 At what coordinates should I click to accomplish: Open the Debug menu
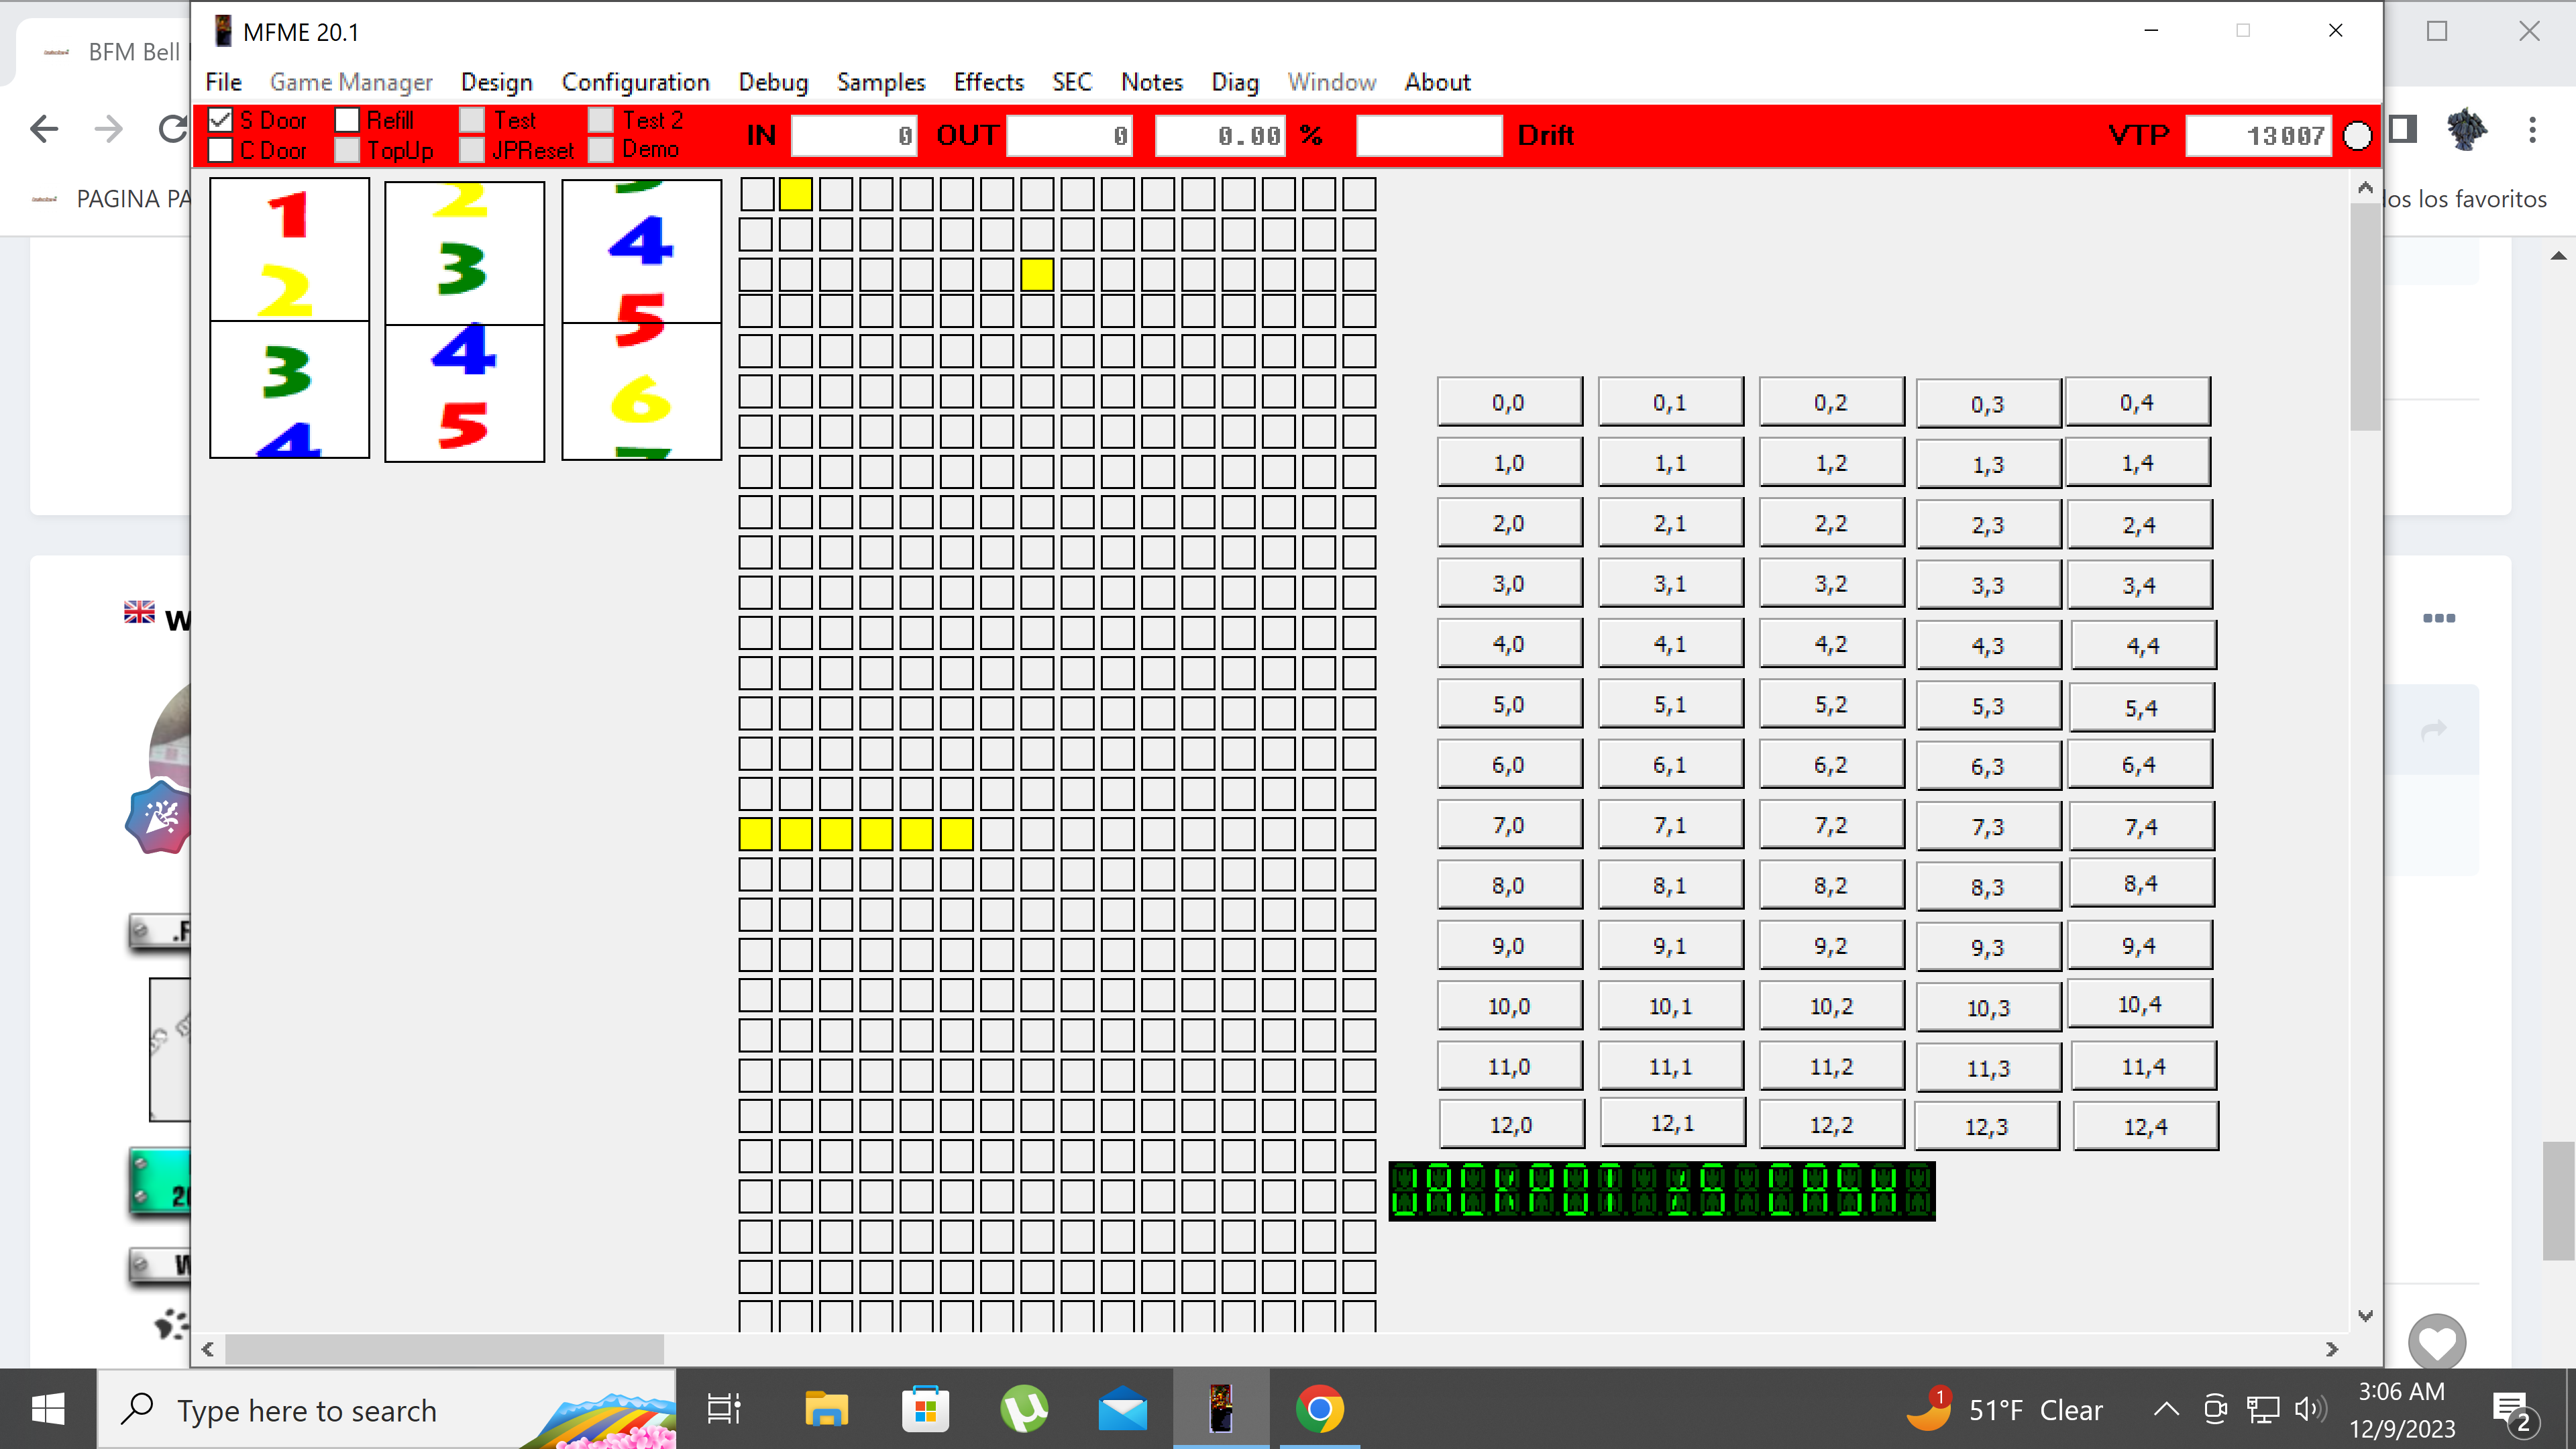coord(772,82)
